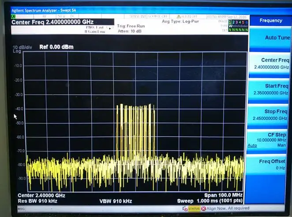Screen dimensions: 292x217
Task: Click the '10 dB/div' scale label
Action: [22, 48]
